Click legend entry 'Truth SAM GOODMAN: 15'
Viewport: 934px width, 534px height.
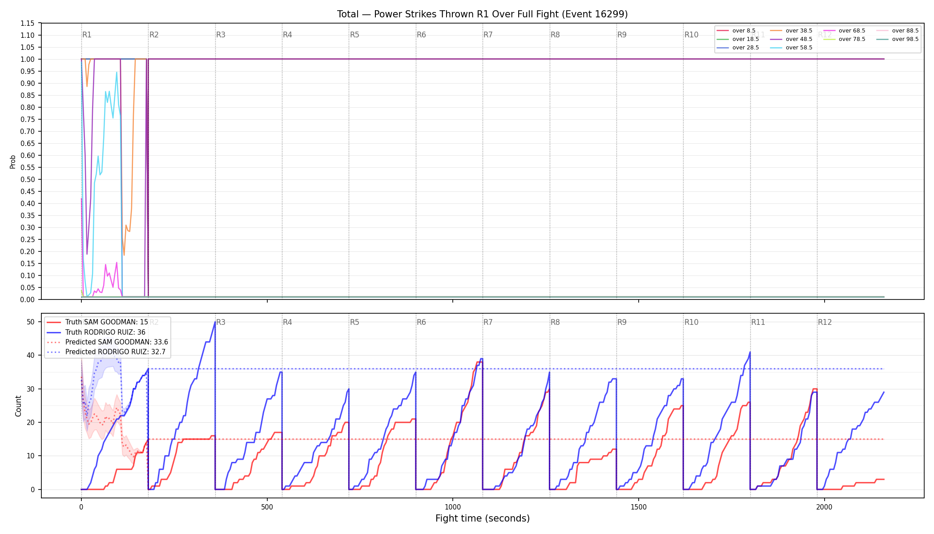click(97, 322)
